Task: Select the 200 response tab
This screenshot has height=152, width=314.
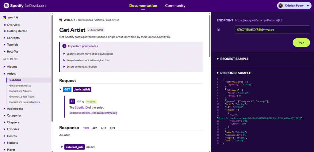Action: pos(86,128)
